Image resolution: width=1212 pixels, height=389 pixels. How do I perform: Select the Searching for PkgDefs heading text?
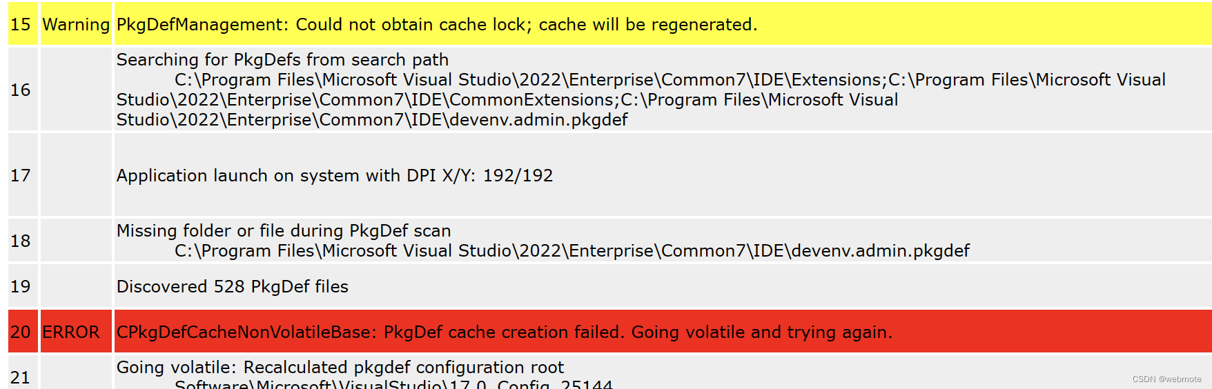coord(282,60)
